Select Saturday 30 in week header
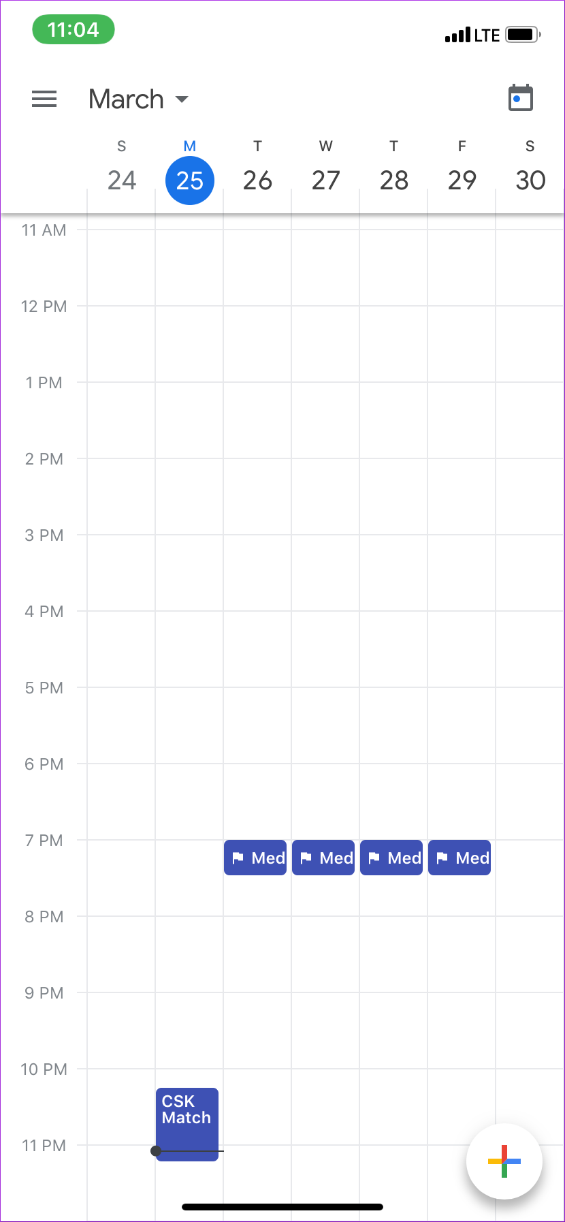 pyautogui.click(x=530, y=180)
